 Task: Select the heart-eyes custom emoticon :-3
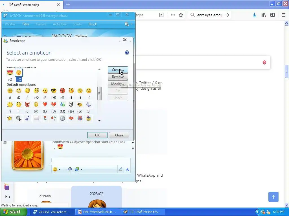point(10,73)
